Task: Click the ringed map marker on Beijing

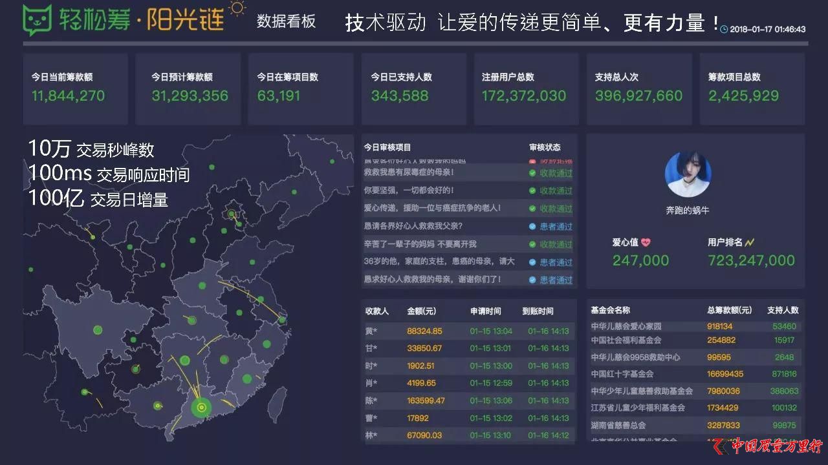Action: pyautogui.click(x=232, y=213)
